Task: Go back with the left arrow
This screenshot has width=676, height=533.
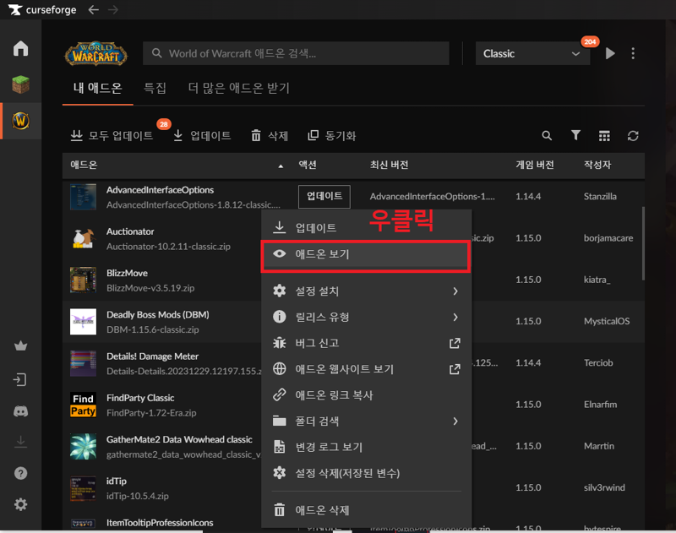Action: pos(93,9)
